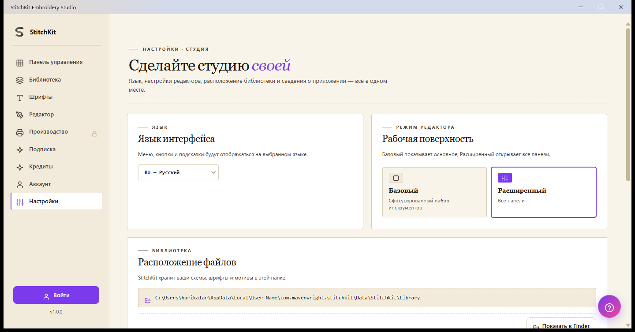This screenshot has width=635, height=332.
Task: Click the library folder path field
Action: coord(367,298)
